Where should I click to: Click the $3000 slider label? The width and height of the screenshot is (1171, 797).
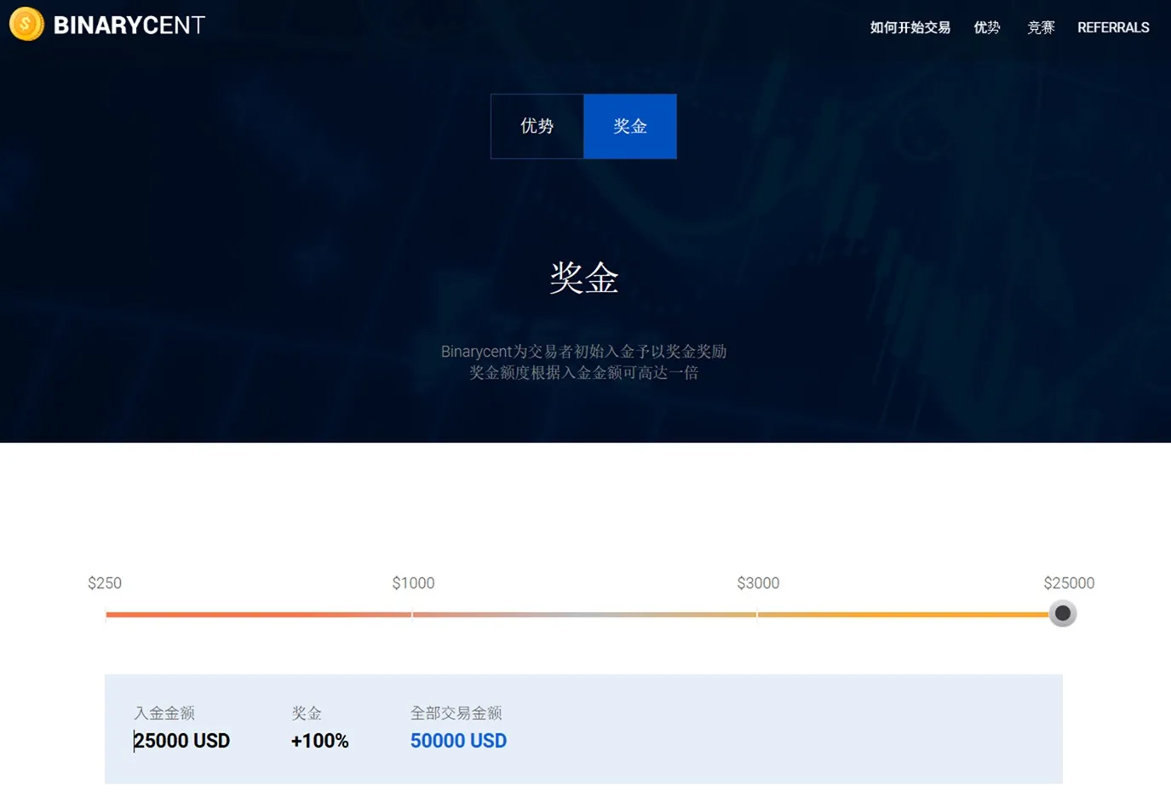758,583
